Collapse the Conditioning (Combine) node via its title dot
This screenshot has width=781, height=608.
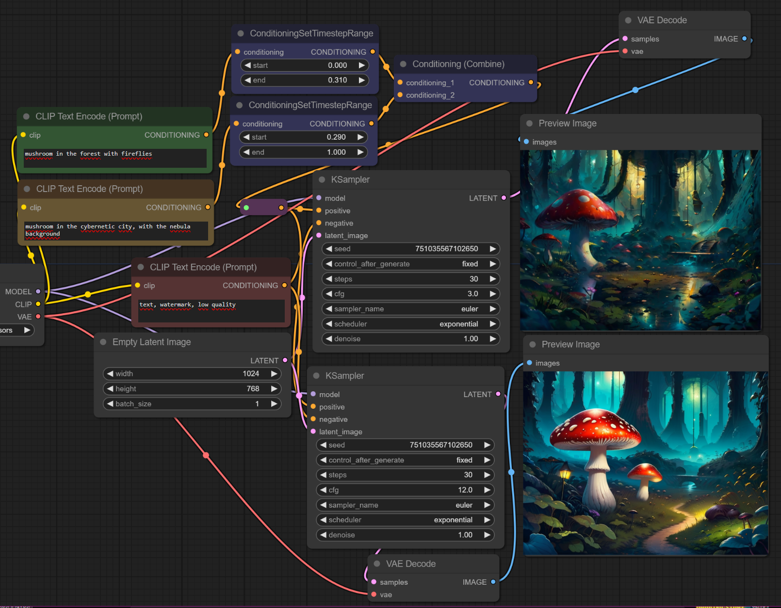click(403, 64)
